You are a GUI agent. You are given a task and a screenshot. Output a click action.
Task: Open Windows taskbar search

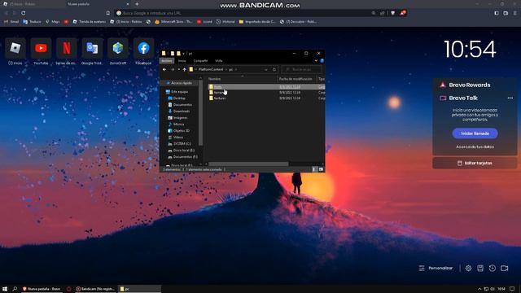coord(15,289)
